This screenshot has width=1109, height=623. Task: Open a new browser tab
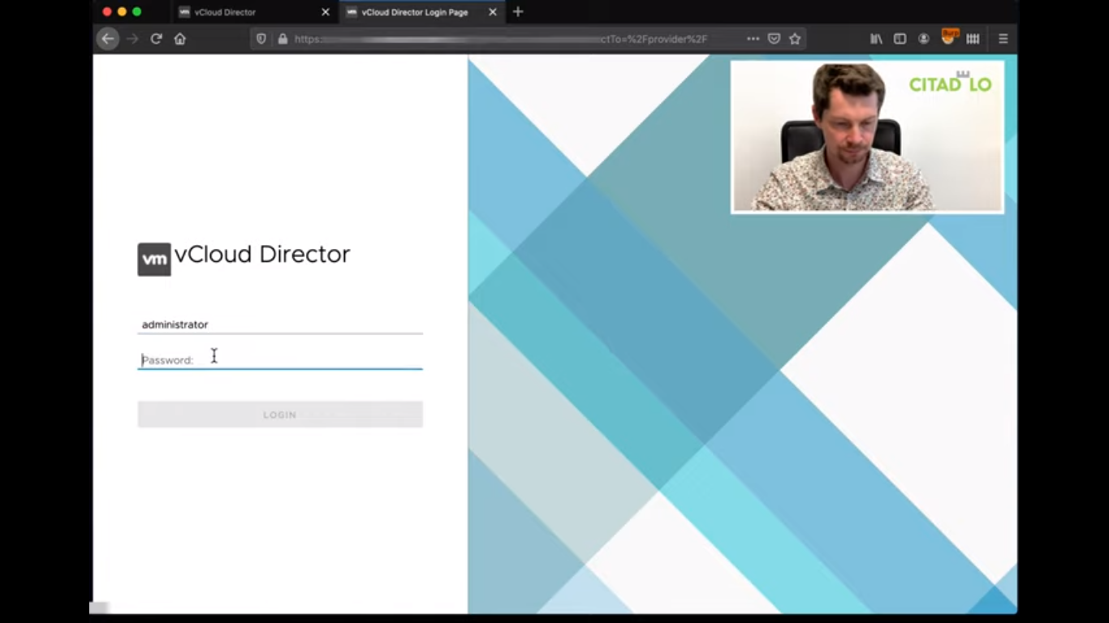point(518,12)
